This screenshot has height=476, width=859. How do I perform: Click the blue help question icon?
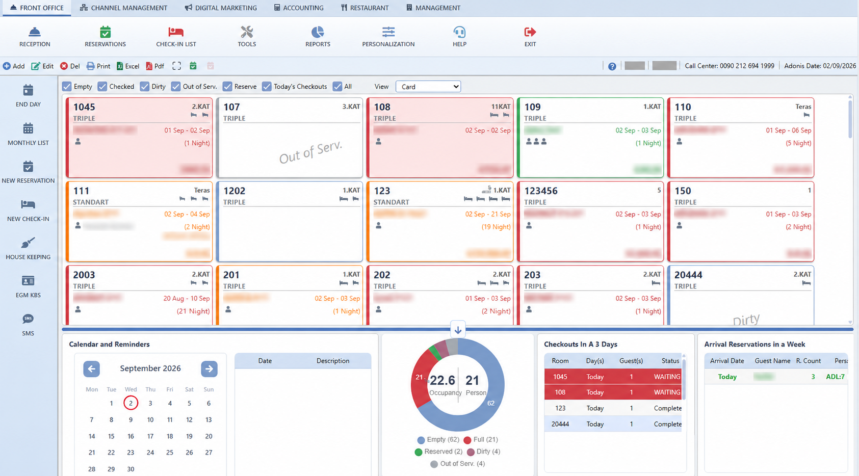(x=612, y=66)
